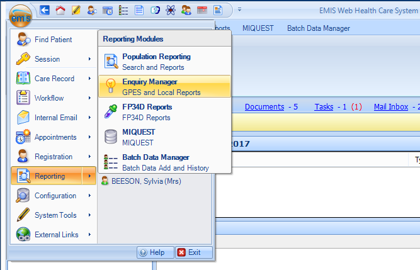The image size is (420, 270).
Task: Open the Internal Email menu entry
Action: pyautogui.click(x=54, y=118)
